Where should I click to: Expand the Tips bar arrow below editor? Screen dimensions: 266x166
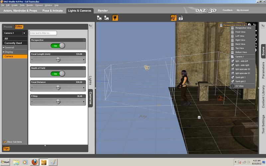coord(45,145)
